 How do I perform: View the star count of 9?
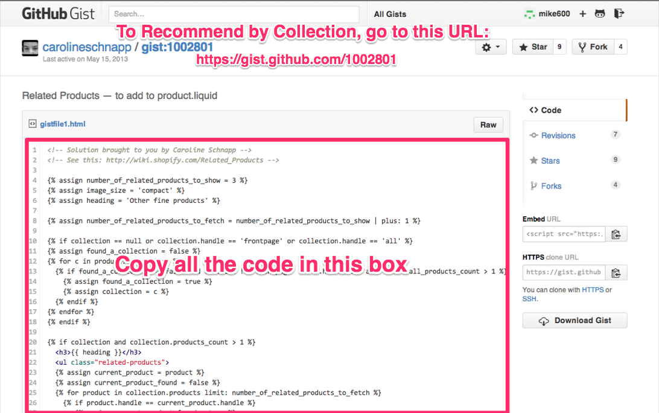coord(559,47)
